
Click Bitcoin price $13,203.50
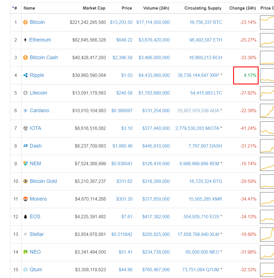121,22
